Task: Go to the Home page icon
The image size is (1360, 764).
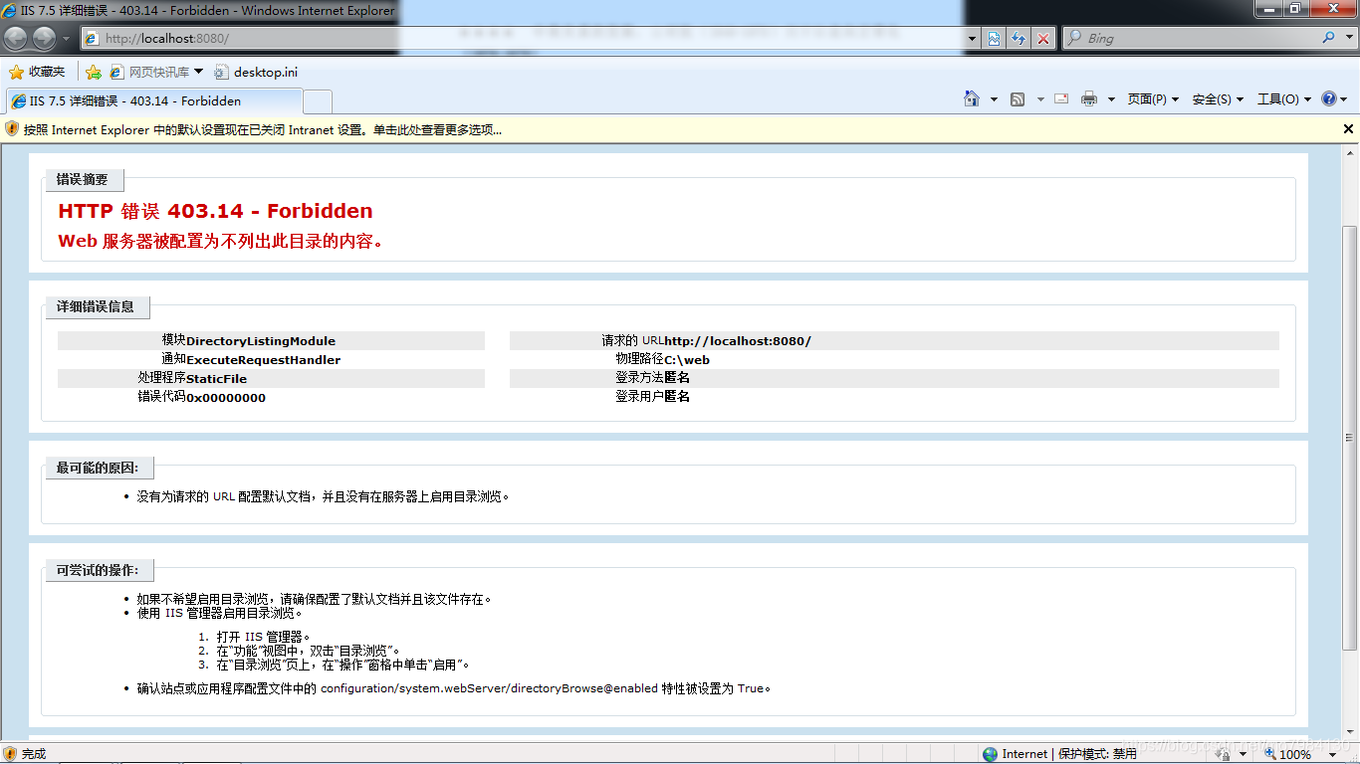Action: (x=972, y=98)
